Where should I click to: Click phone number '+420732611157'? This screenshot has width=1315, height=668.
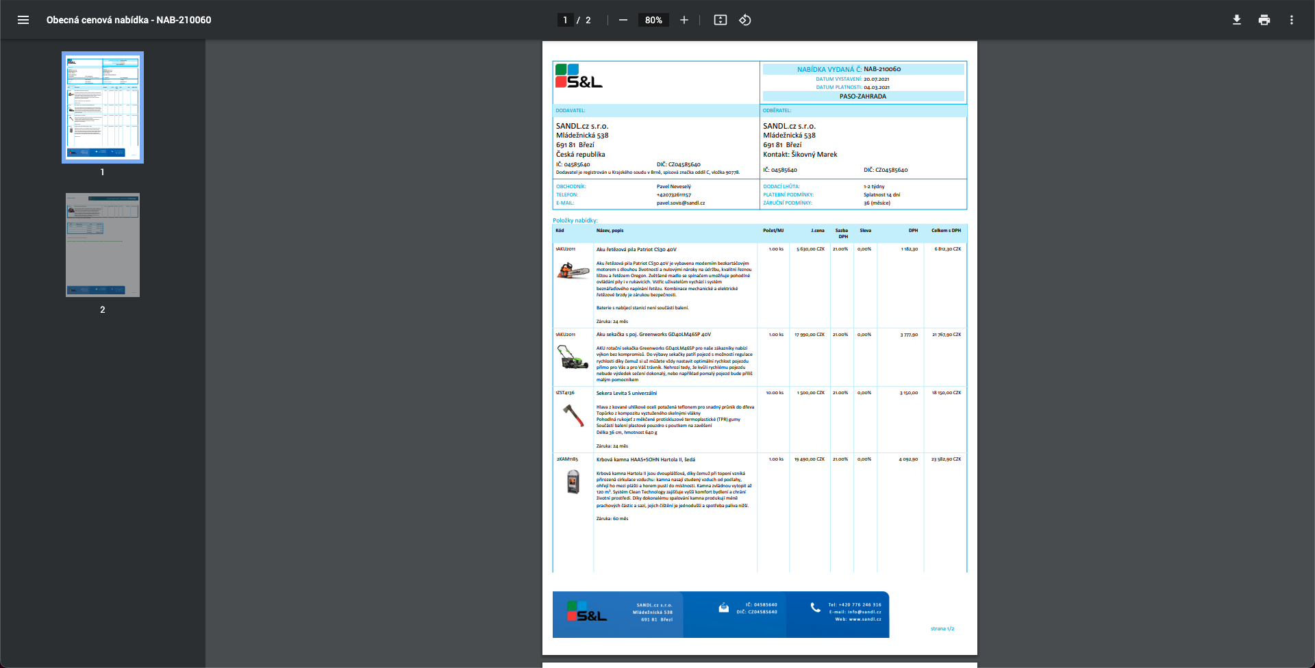674,195
